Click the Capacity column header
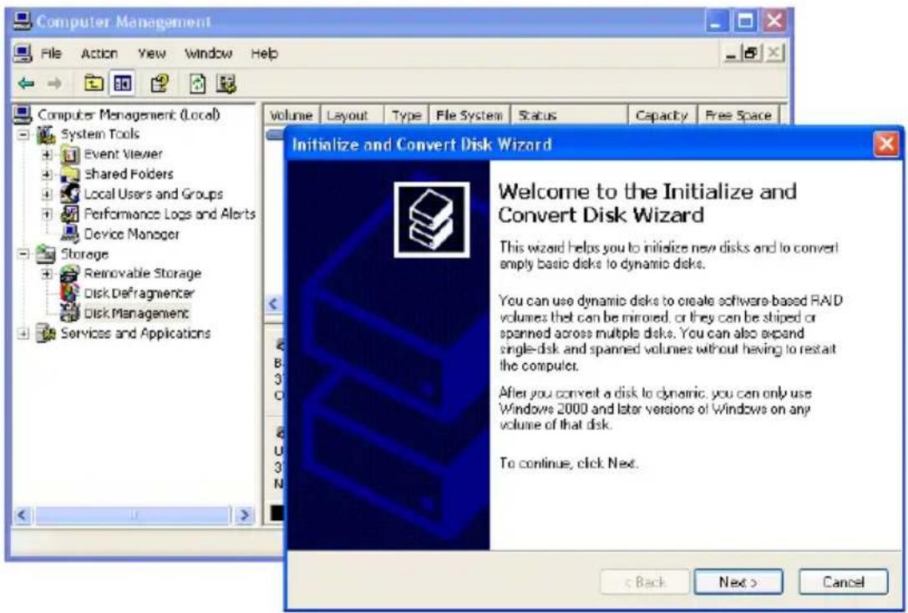Viewport: 908px width, 613px height. click(662, 115)
